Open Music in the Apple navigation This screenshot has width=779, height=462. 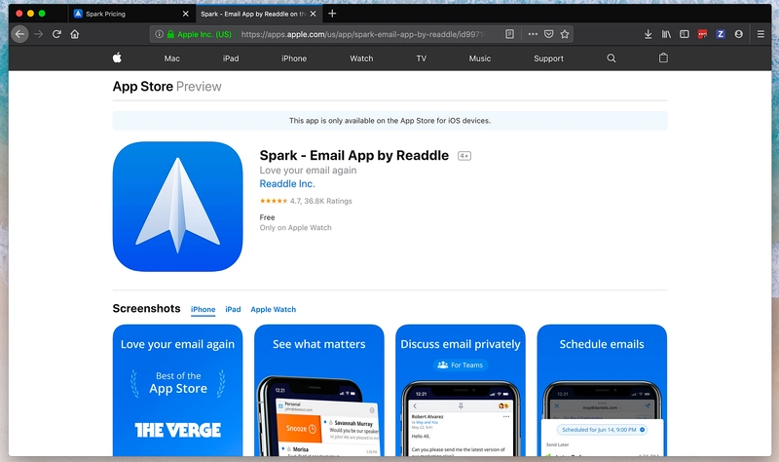pyautogui.click(x=480, y=58)
